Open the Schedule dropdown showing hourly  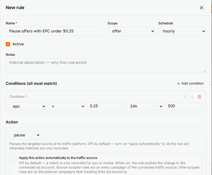[182, 31]
